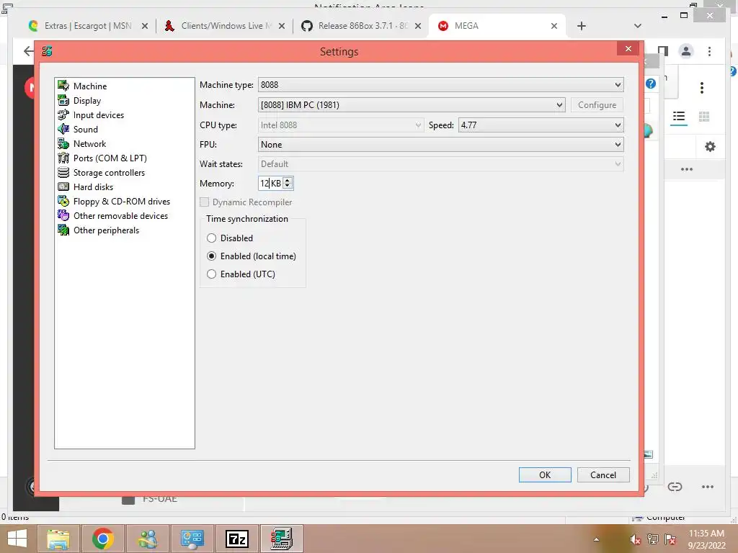
Task: Select the Disabled time sync option
Action: click(211, 238)
